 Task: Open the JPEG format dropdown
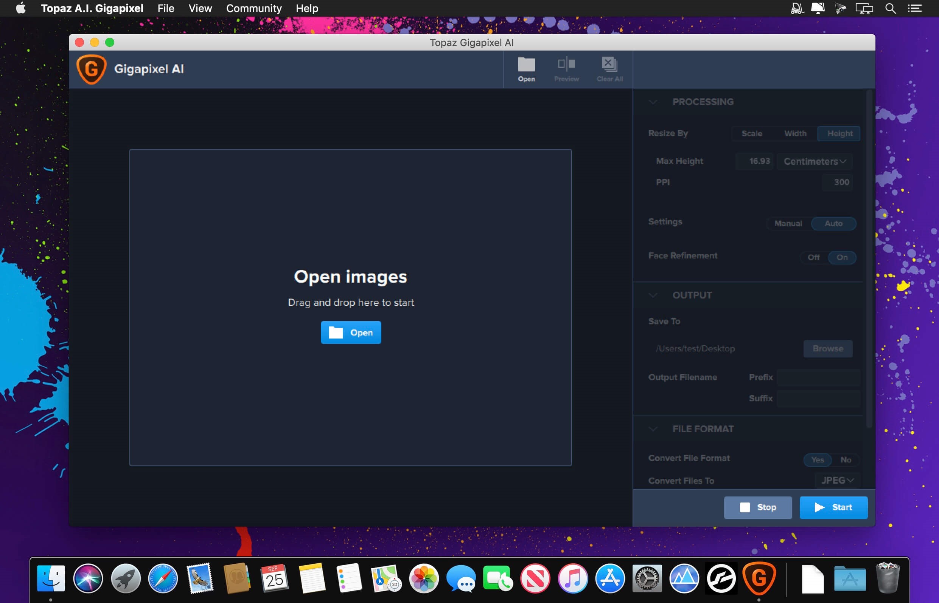coord(837,481)
